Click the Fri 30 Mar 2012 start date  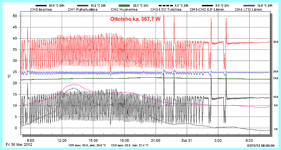[19, 145]
